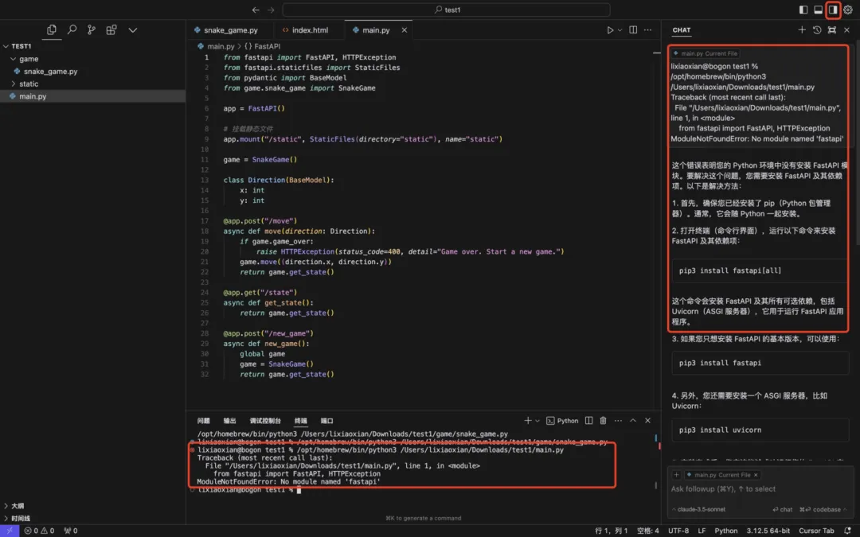860x537 pixels.
Task: Show chat history
Action: [817, 30]
